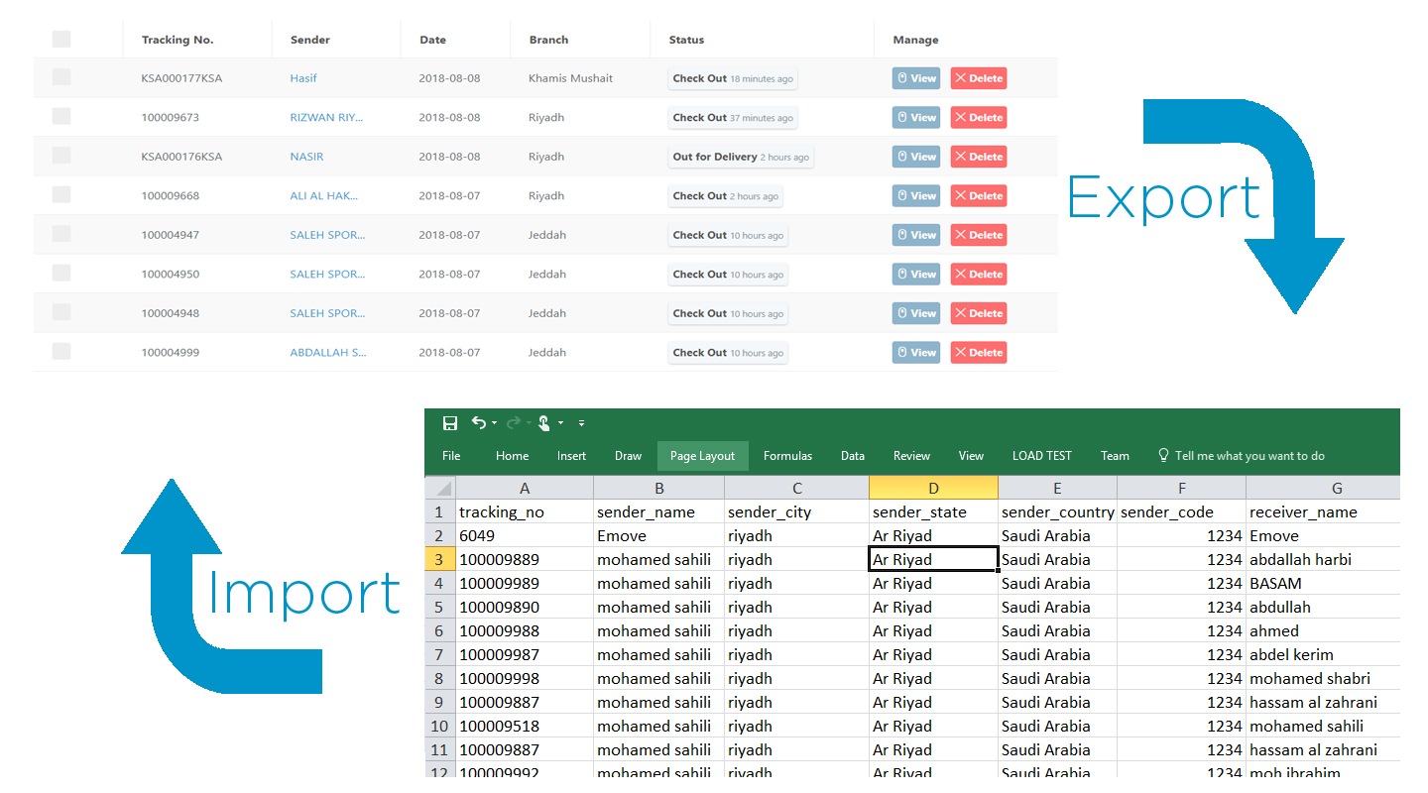Select the cell with tracking number 6049
Image resolution: width=1428 pixels, height=793 pixels.
pos(524,535)
